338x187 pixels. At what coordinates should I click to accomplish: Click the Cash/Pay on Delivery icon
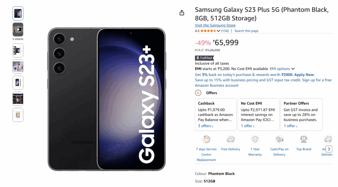(x=279, y=139)
